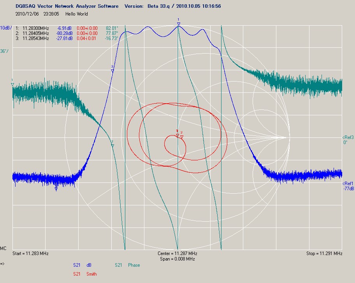Screen dimensions: 355x283
Task: Click the MC status indicator
Action: pos(3,248)
